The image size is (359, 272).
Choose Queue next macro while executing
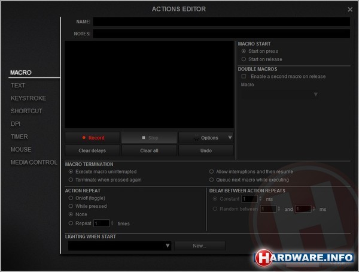211,179
